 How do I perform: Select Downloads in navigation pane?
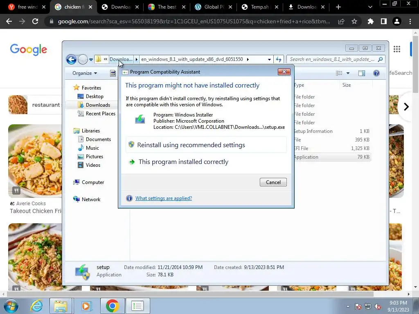pos(98,105)
